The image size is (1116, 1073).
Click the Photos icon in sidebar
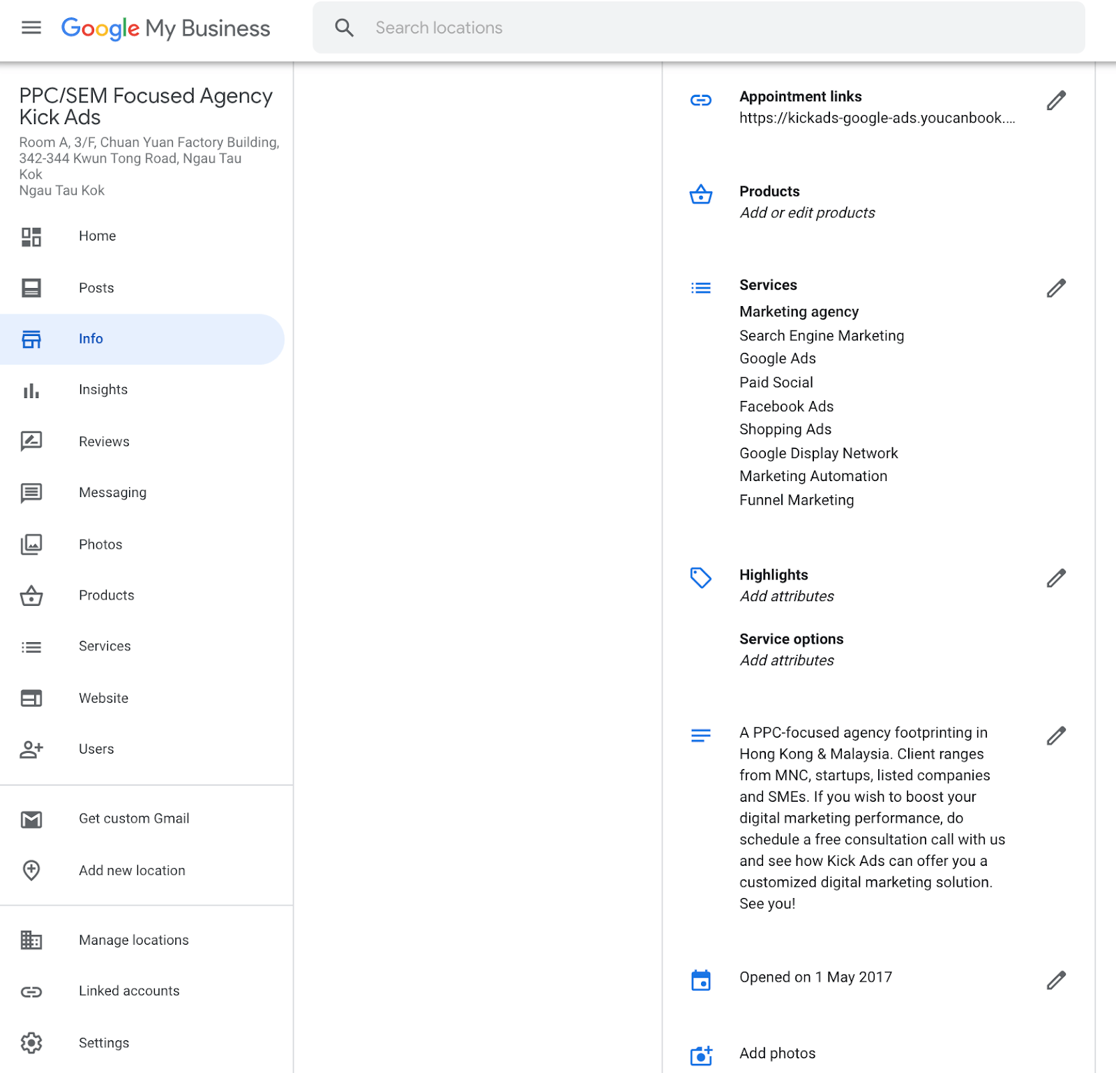[x=31, y=545]
